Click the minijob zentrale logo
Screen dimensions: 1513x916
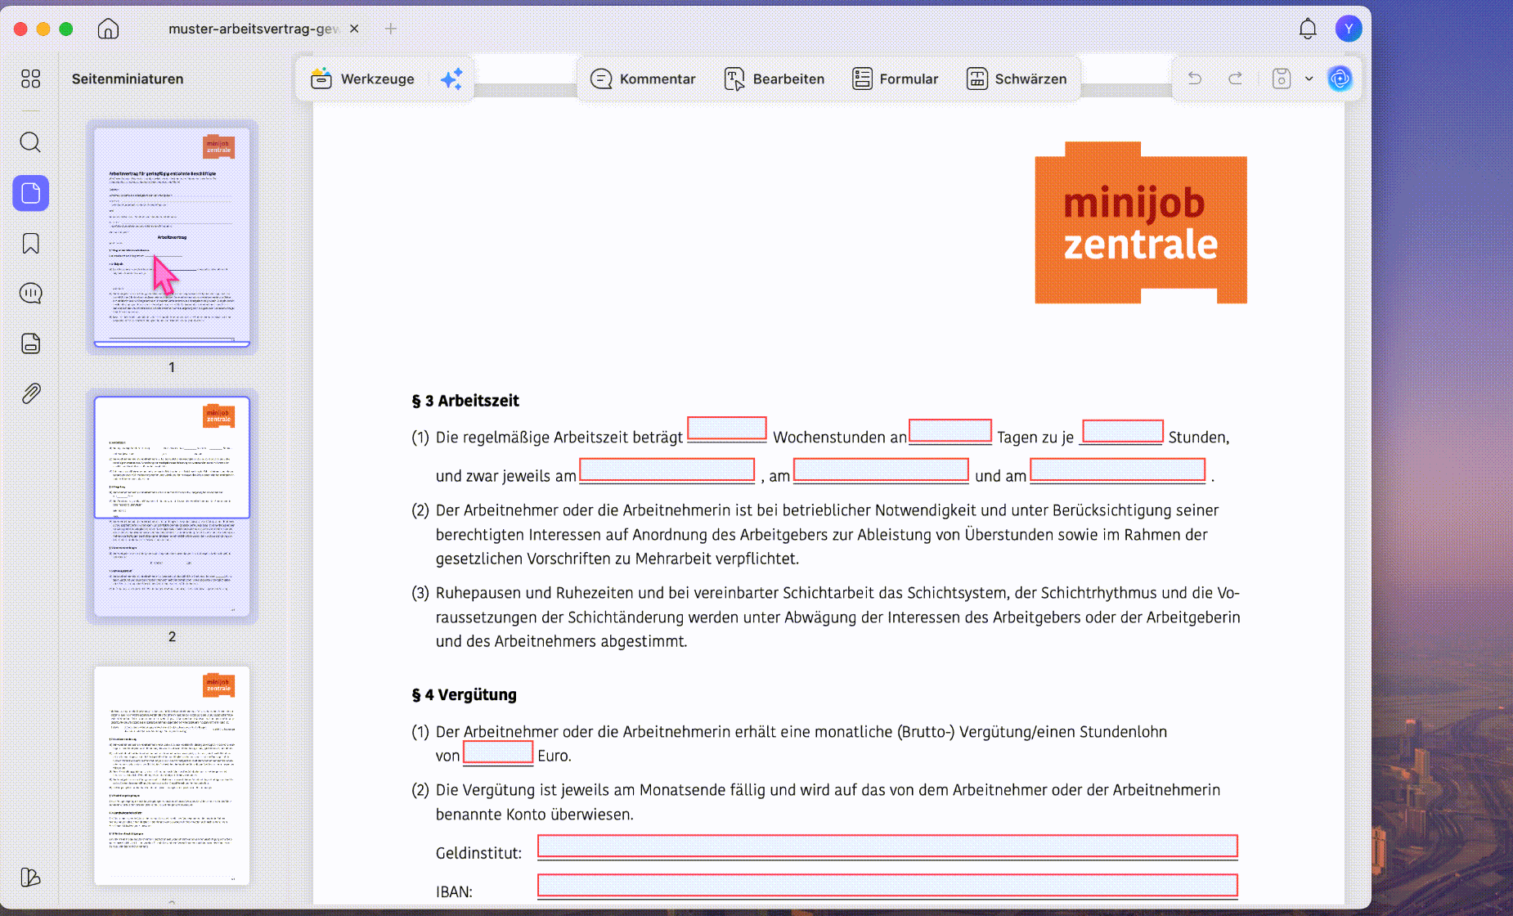[x=1141, y=222]
